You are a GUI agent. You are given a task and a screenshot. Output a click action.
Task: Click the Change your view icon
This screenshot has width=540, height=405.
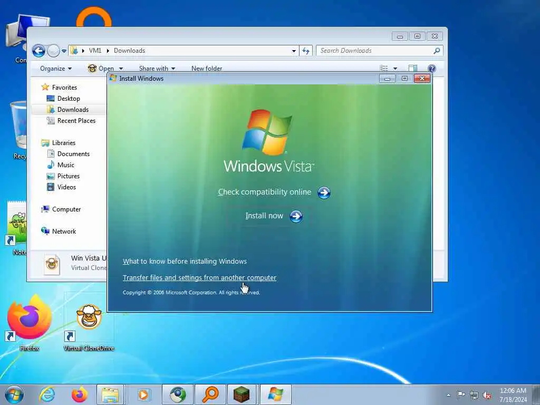point(384,69)
